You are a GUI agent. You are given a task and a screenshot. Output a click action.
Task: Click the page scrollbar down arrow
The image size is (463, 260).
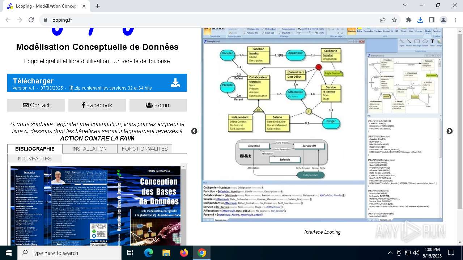pyautogui.click(x=460, y=242)
